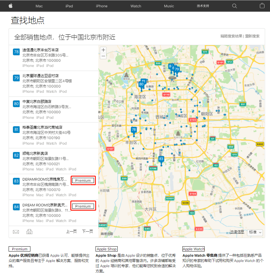Email the results via envelope icon
The height and width of the screenshot is (277, 270).
[16, 232]
